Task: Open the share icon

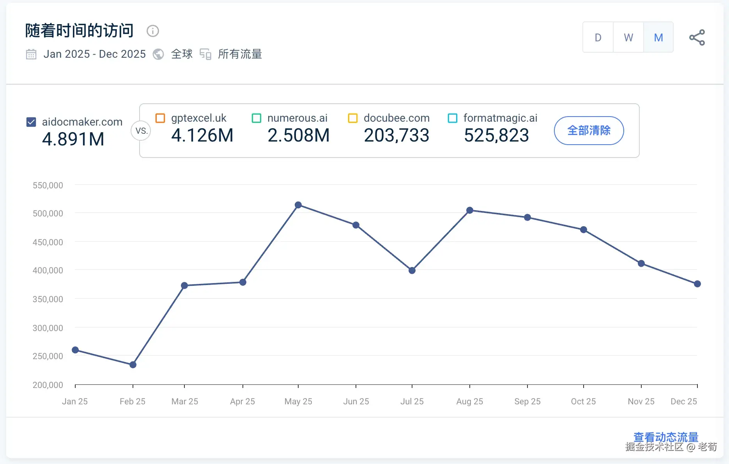Action: point(697,37)
